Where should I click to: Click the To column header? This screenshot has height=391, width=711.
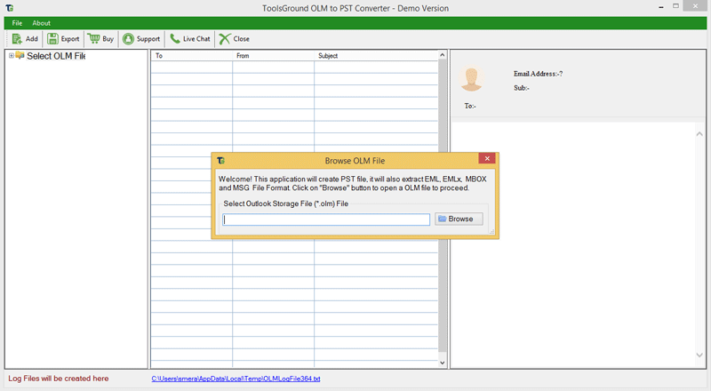191,56
